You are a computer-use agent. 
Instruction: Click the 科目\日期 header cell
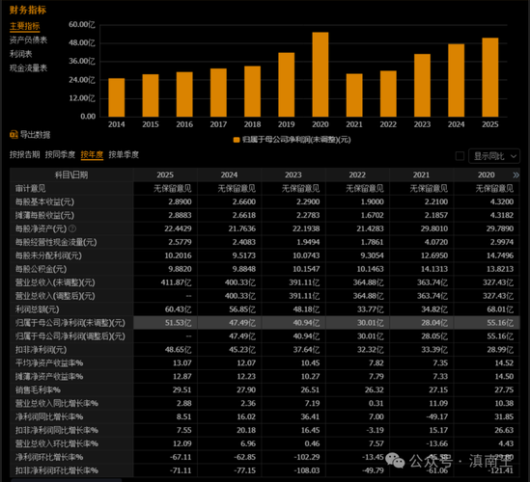tap(71, 174)
